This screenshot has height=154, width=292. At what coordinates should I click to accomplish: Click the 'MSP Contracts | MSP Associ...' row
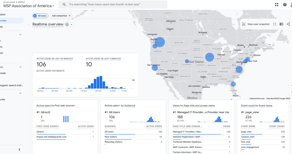tap(202, 147)
